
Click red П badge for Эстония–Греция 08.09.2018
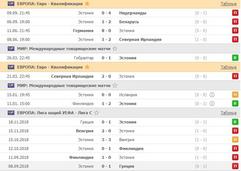[235, 167]
